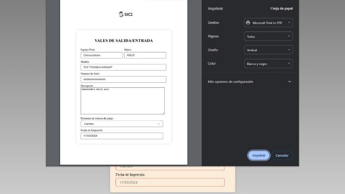This screenshot has height=194, width=345.
Task: Click the SICE logo in print preview
Action: (x=126, y=14)
